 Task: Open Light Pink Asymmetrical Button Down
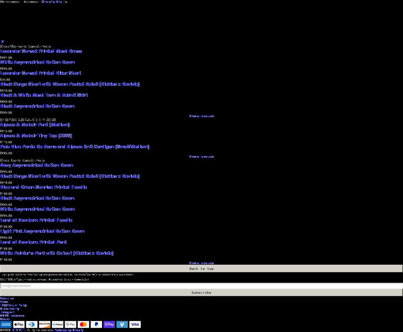coord(42,231)
